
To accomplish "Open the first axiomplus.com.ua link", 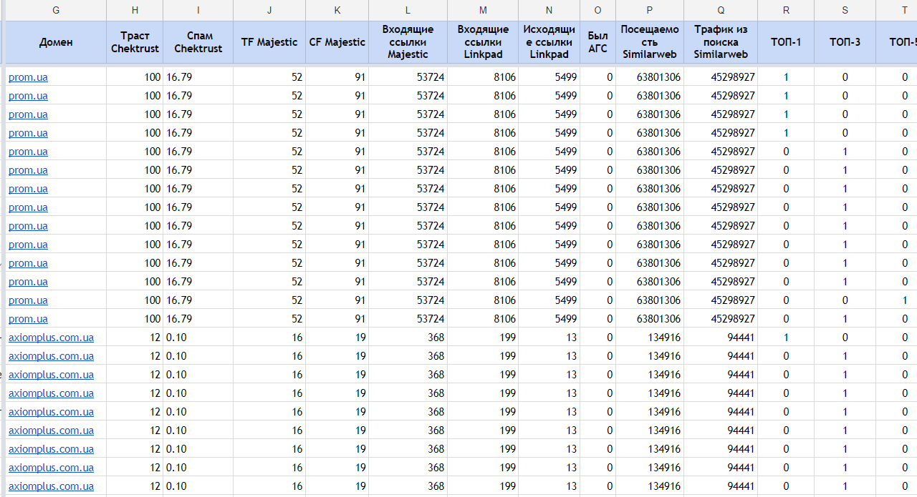I will pyautogui.click(x=51, y=338).
